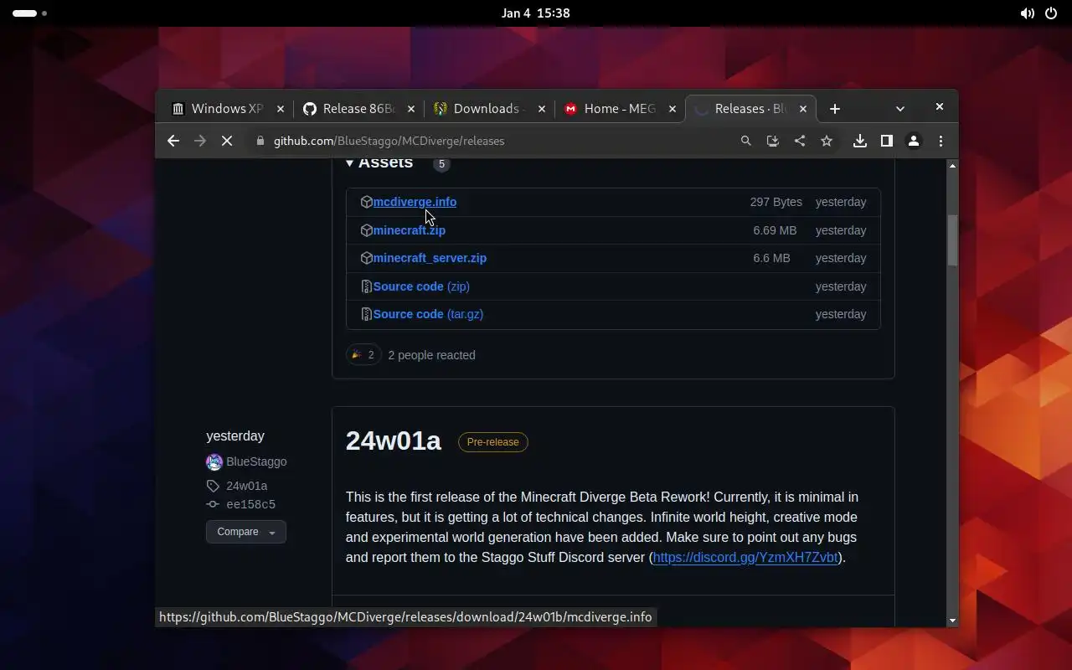Viewport: 1072px width, 670px height.
Task: Click the lock icon in address bar
Action: [x=260, y=142]
